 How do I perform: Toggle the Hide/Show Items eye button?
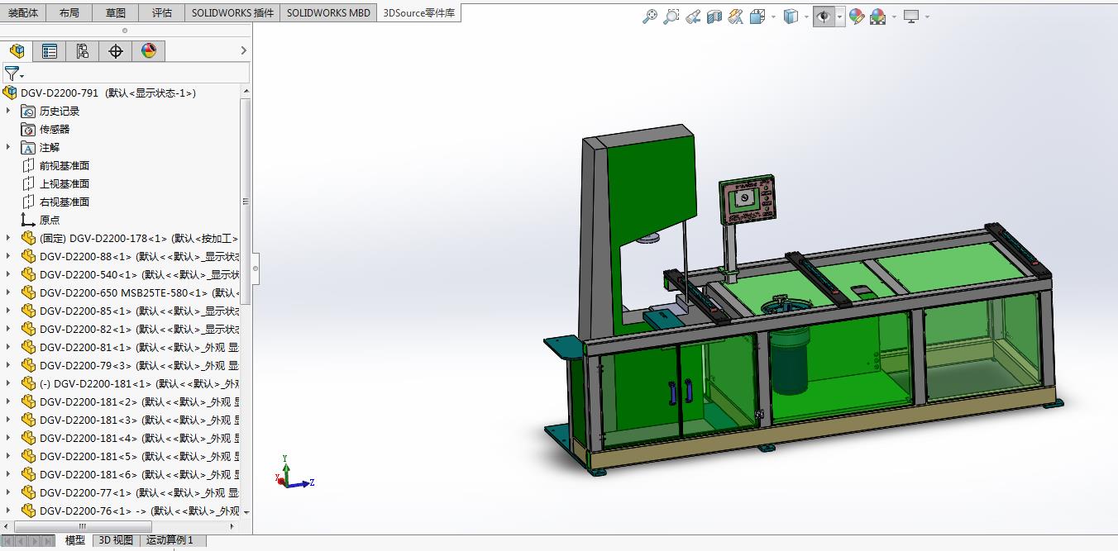[824, 17]
